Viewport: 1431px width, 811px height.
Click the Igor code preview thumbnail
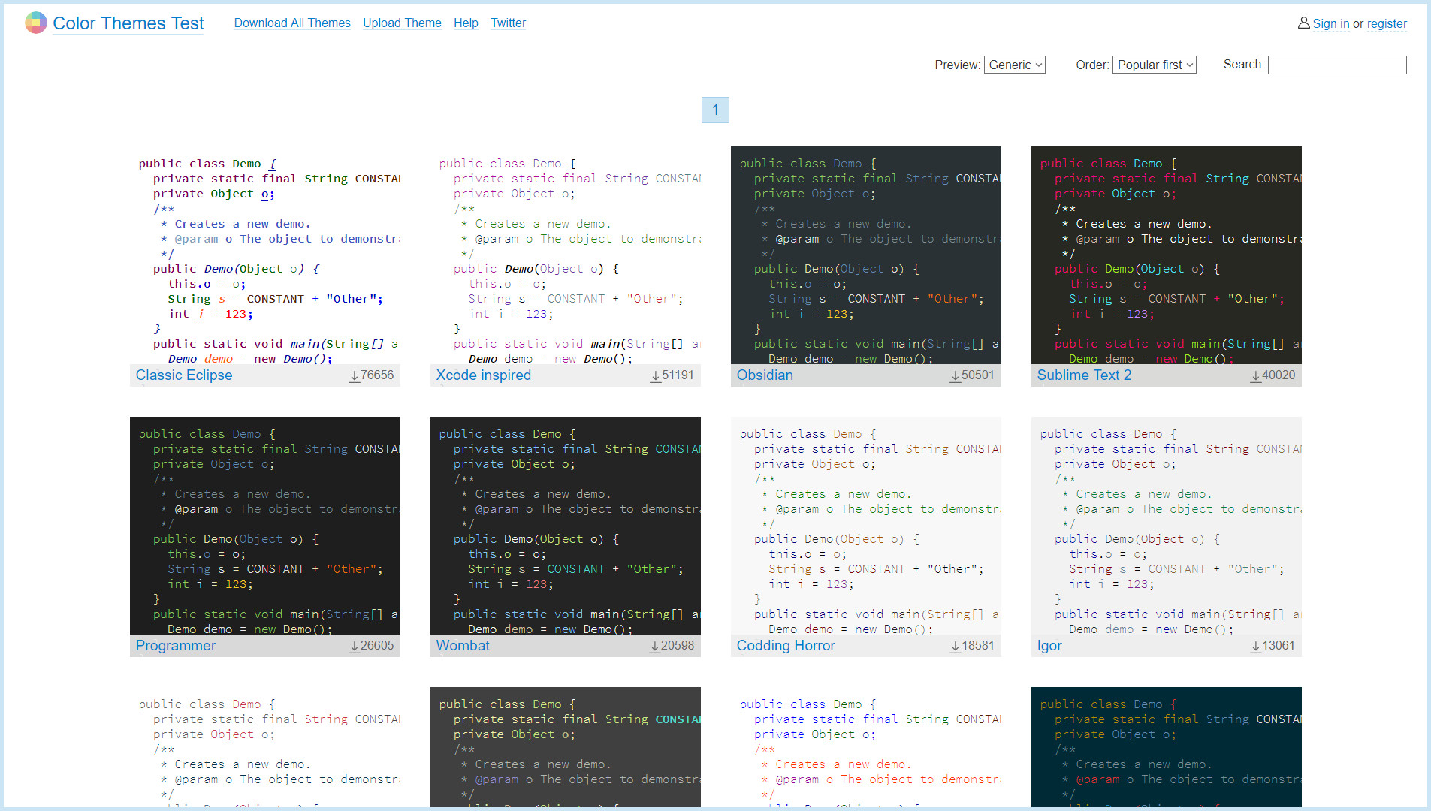pyautogui.click(x=1167, y=526)
